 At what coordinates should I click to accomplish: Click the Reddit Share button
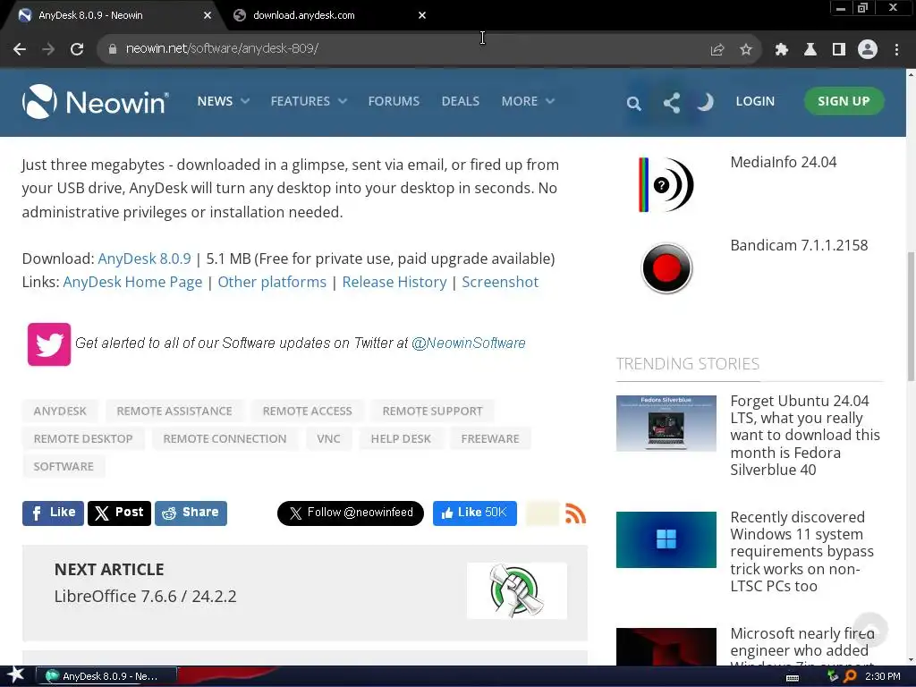191,513
